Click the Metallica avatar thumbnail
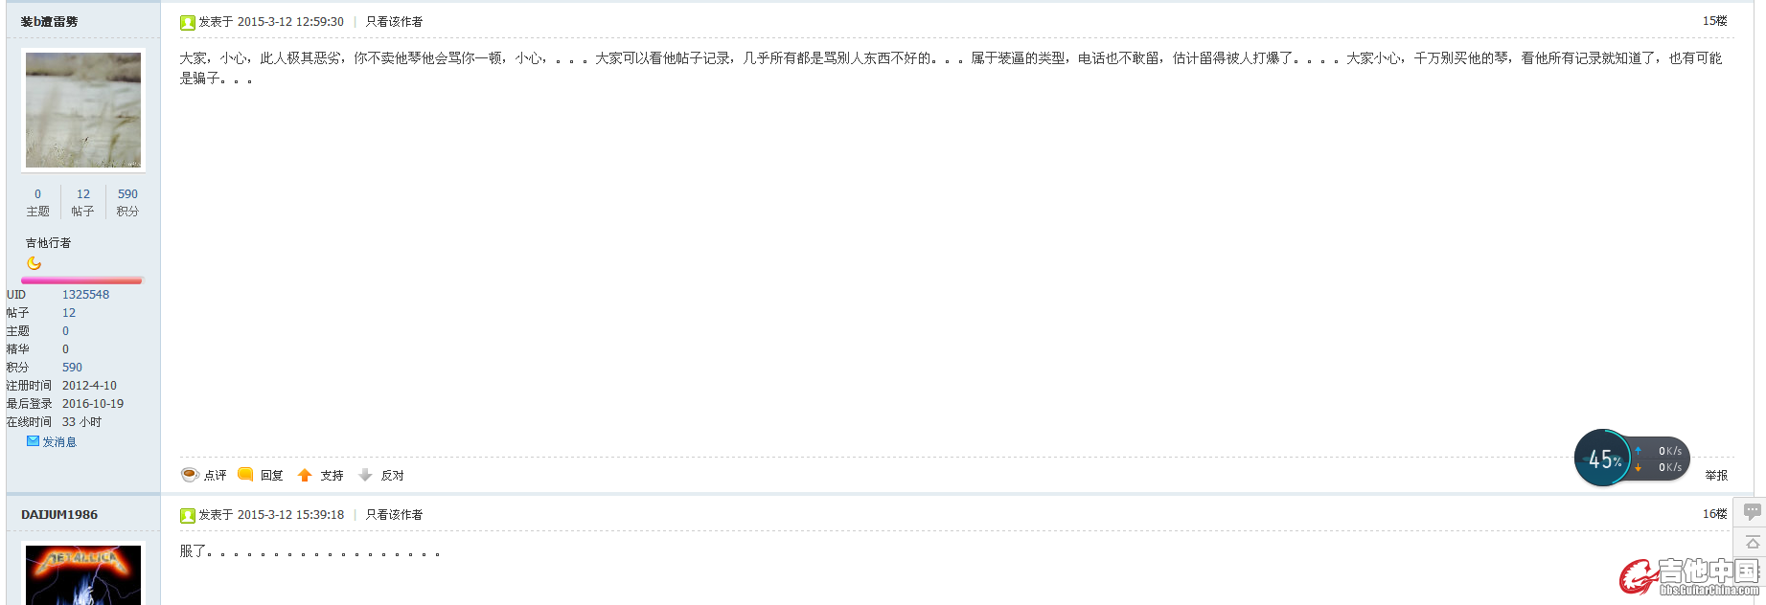 tap(83, 574)
